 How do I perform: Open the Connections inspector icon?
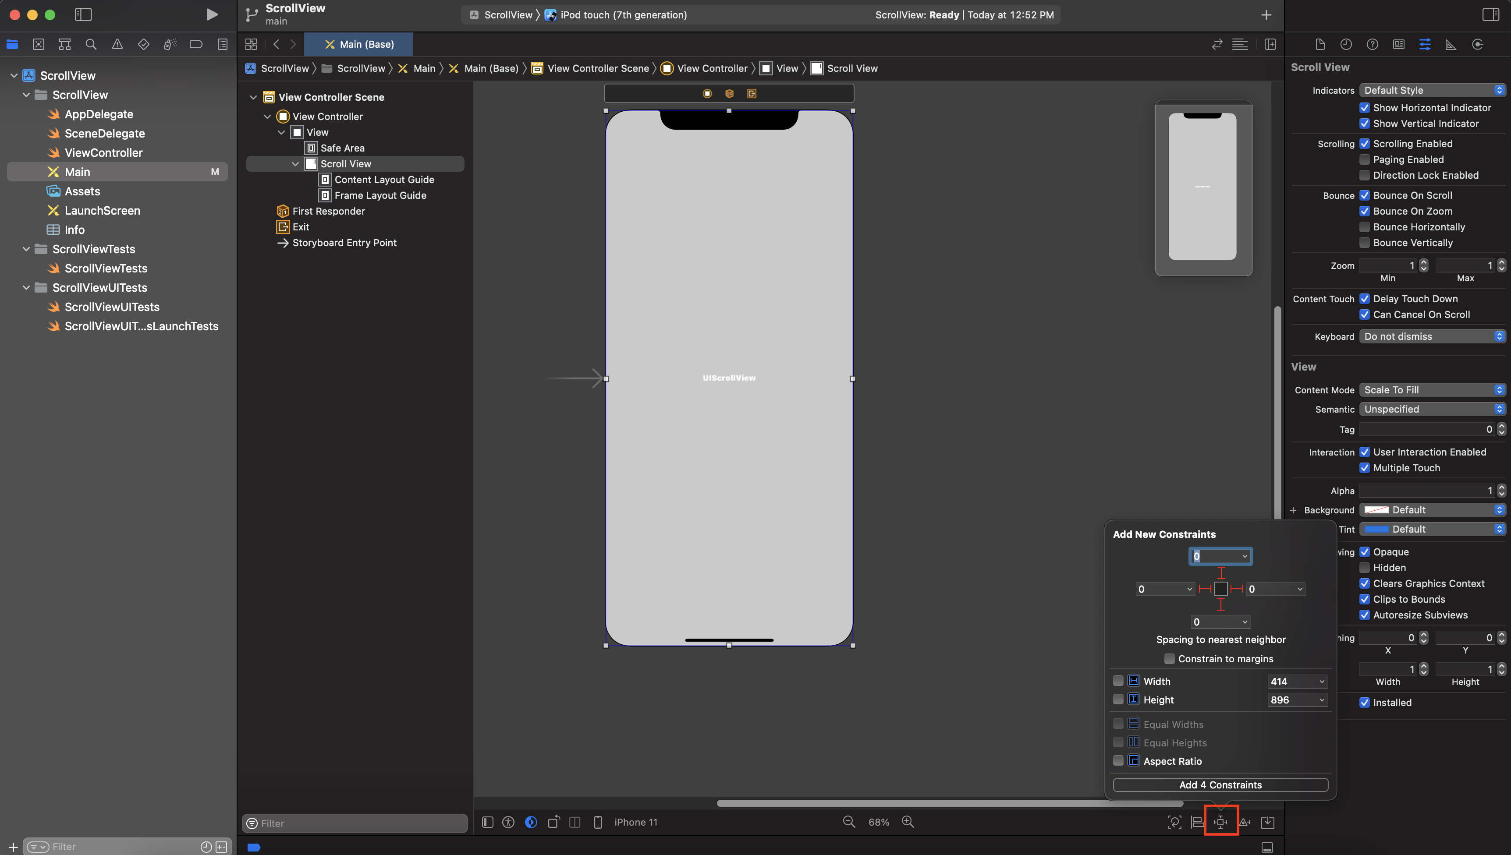click(x=1477, y=45)
